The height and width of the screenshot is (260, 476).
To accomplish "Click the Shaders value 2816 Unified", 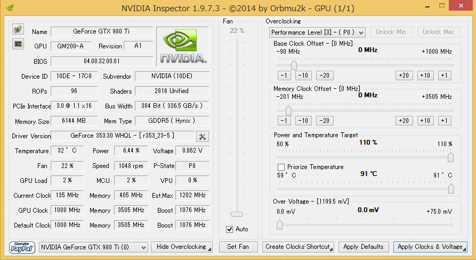I will 172,91.
